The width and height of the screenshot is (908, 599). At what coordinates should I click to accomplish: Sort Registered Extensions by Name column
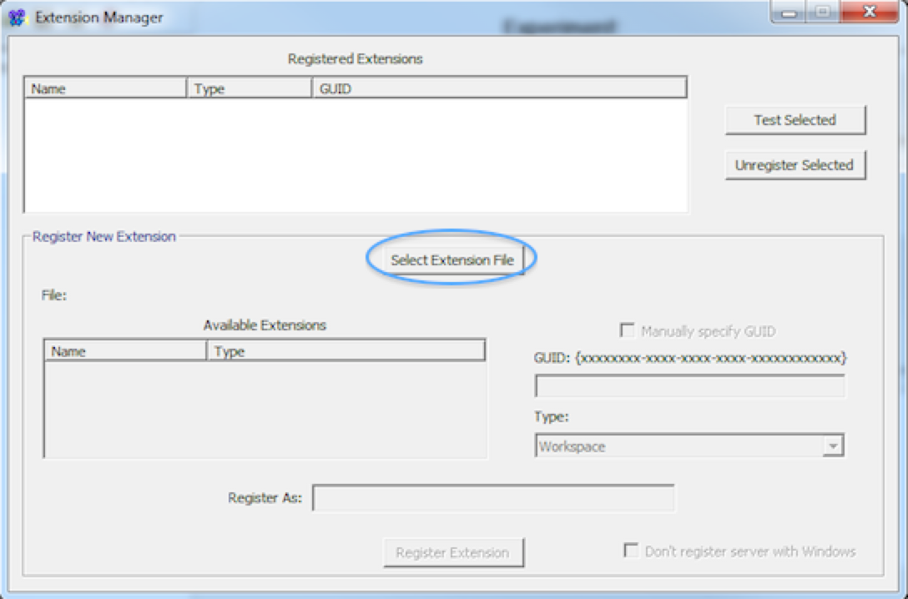click(x=105, y=88)
